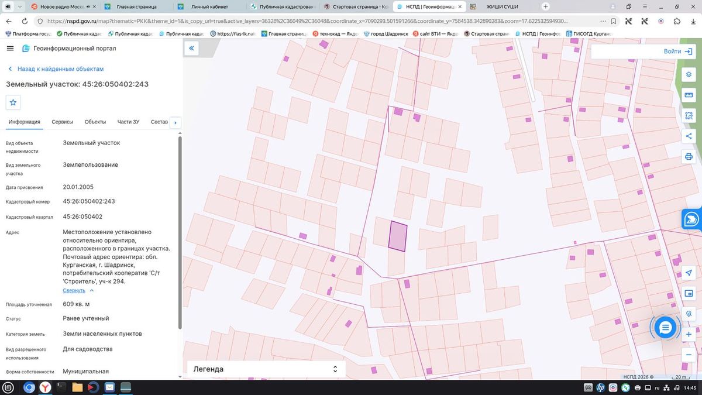
Task: Collapse the side panel with the double-chevron button
Action: coord(191,49)
